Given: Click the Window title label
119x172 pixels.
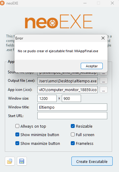Looking at the screenshot, I should [19, 107].
